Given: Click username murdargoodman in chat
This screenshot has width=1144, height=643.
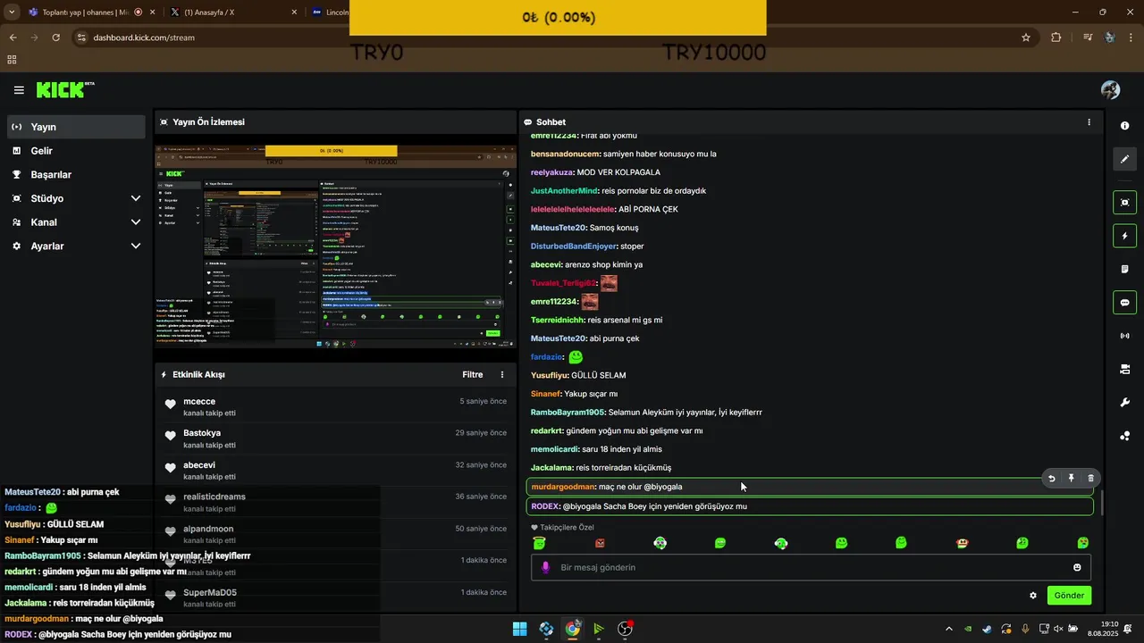Looking at the screenshot, I should [x=563, y=487].
